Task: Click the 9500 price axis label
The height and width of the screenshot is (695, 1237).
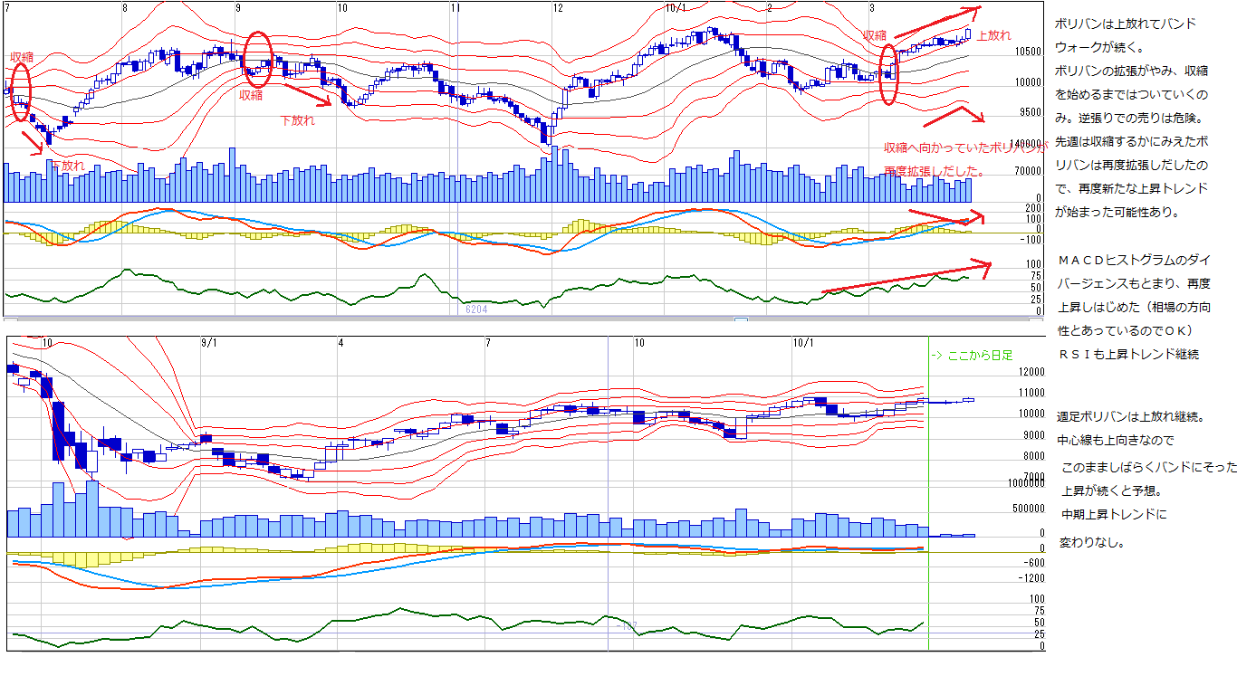Action: pyautogui.click(x=1031, y=112)
